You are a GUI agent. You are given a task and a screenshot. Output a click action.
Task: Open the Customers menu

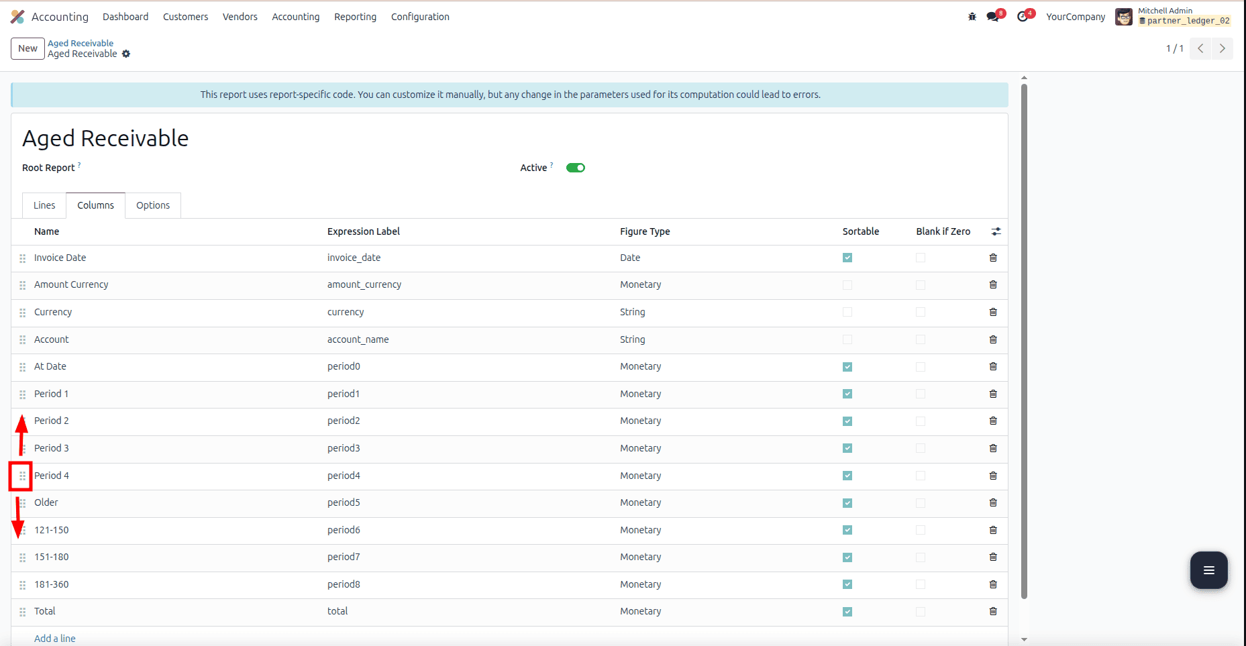click(x=185, y=17)
